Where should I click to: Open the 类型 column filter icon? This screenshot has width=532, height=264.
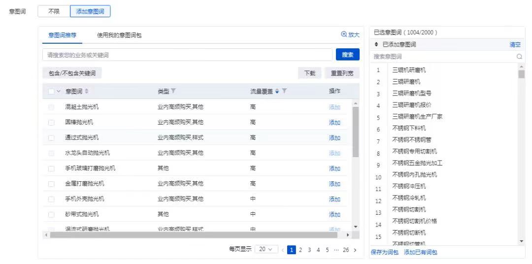coord(173,91)
